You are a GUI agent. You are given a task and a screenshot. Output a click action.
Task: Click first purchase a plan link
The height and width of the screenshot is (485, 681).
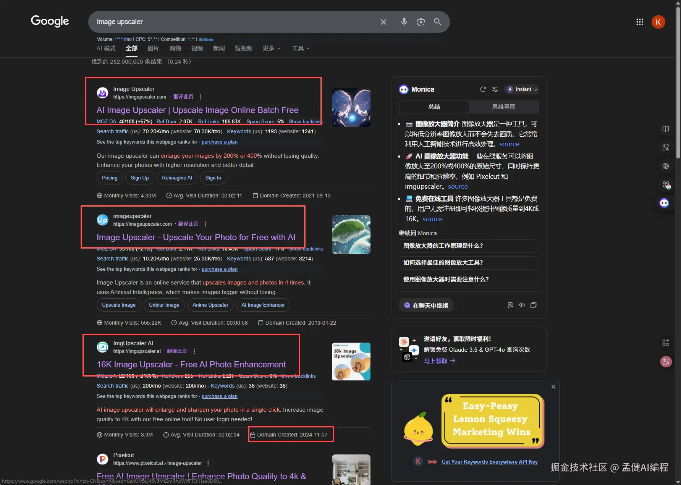click(220, 142)
